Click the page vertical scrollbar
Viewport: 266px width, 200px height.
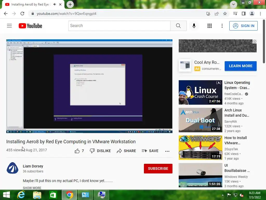(x=264, y=41)
